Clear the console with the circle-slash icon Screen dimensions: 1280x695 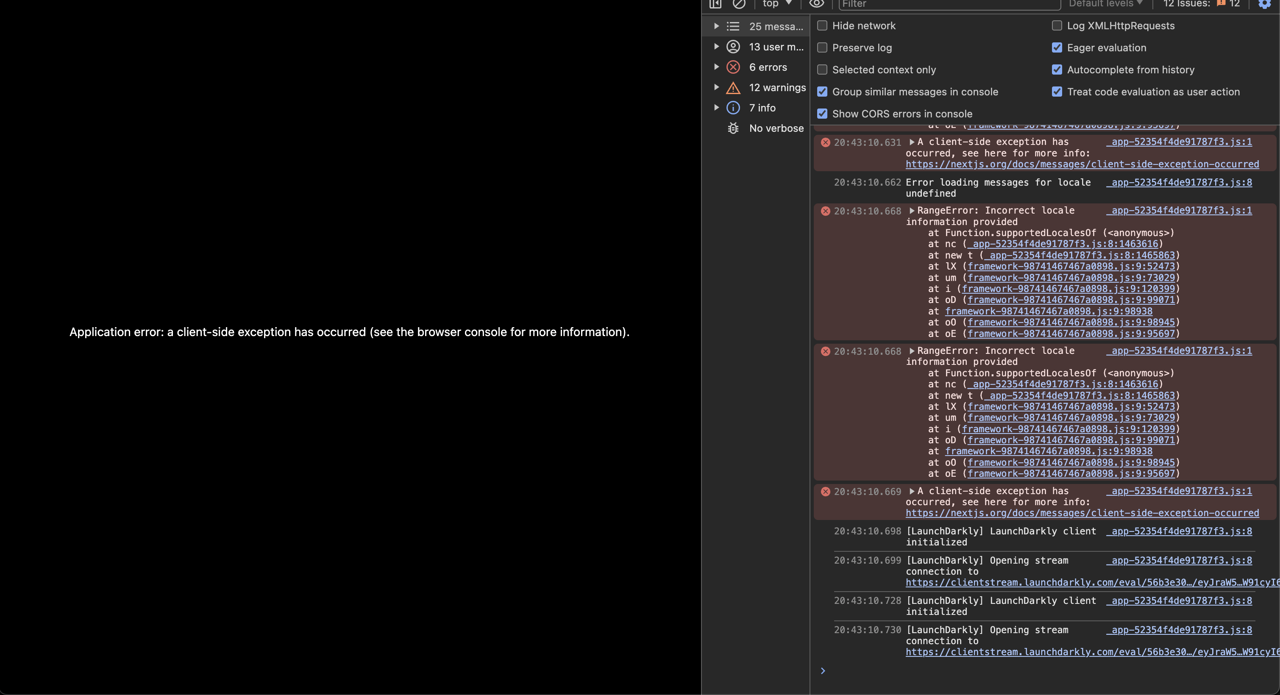pyautogui.click(x=739, y=4)
